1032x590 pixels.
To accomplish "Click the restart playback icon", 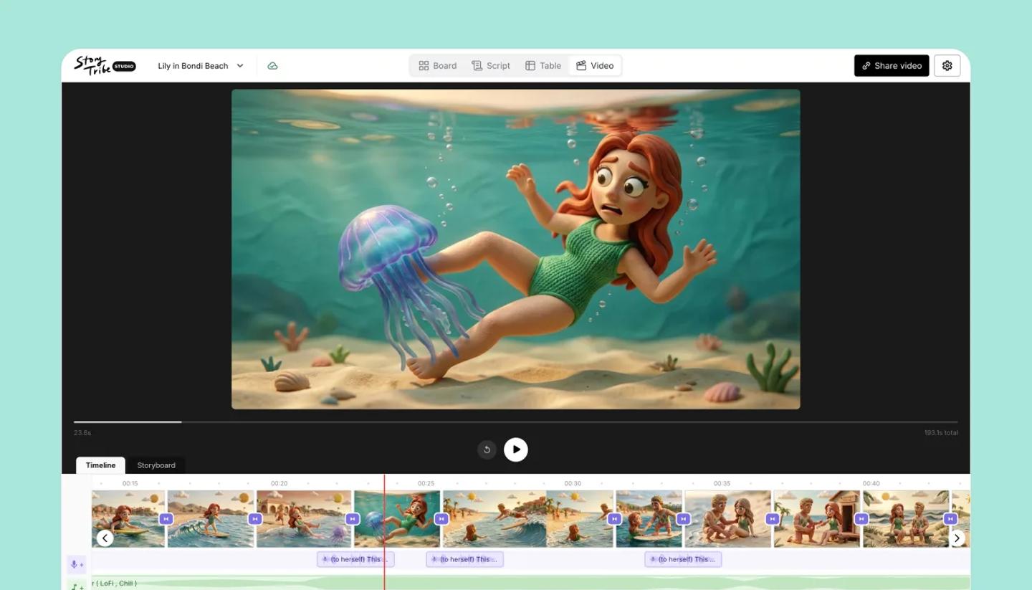I will [487, 449].
